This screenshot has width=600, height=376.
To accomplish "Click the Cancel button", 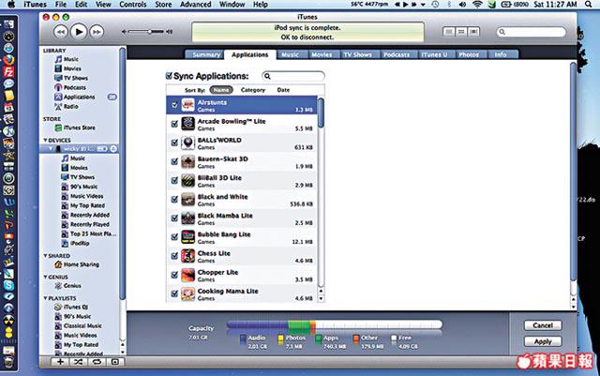I will click(543, 325).
